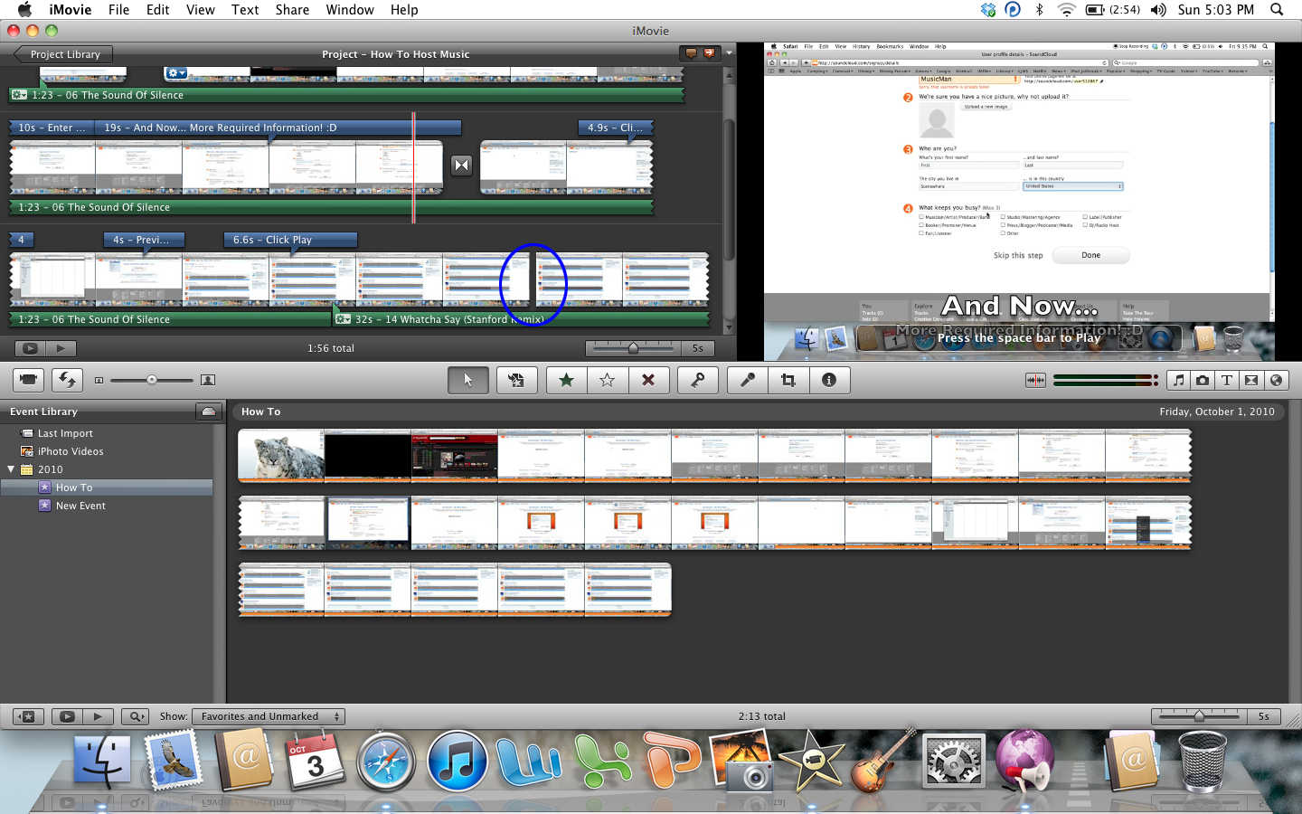1302x814 pixels.
Task: Play project from beginning button
Action: 61,348
